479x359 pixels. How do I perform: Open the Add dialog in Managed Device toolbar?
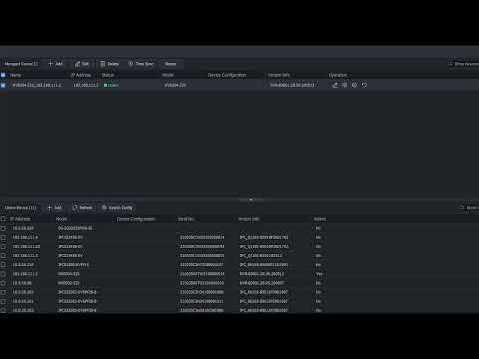(x=55, y=64)
